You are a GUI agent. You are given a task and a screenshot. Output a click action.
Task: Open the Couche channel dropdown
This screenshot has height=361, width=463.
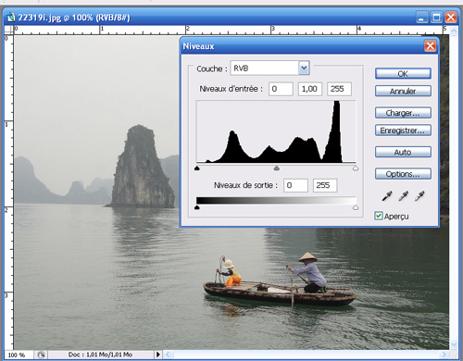[x=304, y=68]
